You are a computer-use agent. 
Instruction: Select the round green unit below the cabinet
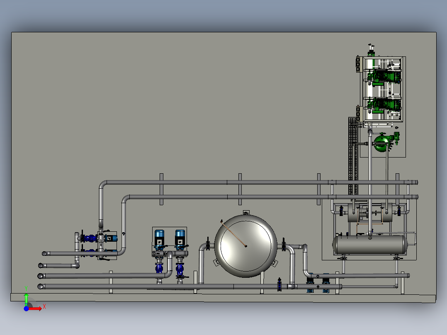pyautogui.click(x=382, y=143)
